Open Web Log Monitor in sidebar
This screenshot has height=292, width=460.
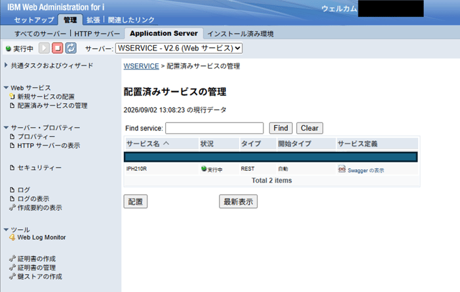pyautogui.click(x=41, y=237)
